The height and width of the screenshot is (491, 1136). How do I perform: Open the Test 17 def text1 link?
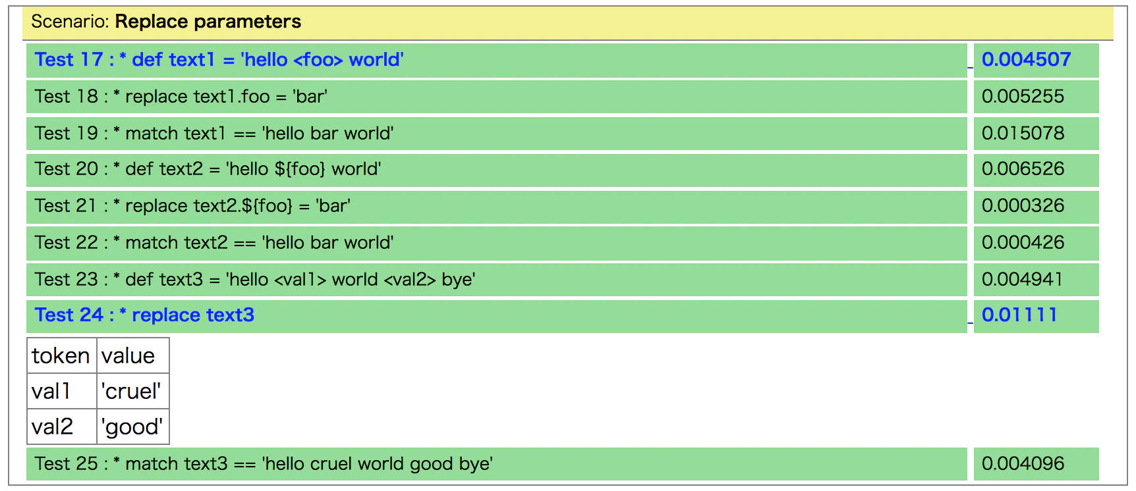219,60
